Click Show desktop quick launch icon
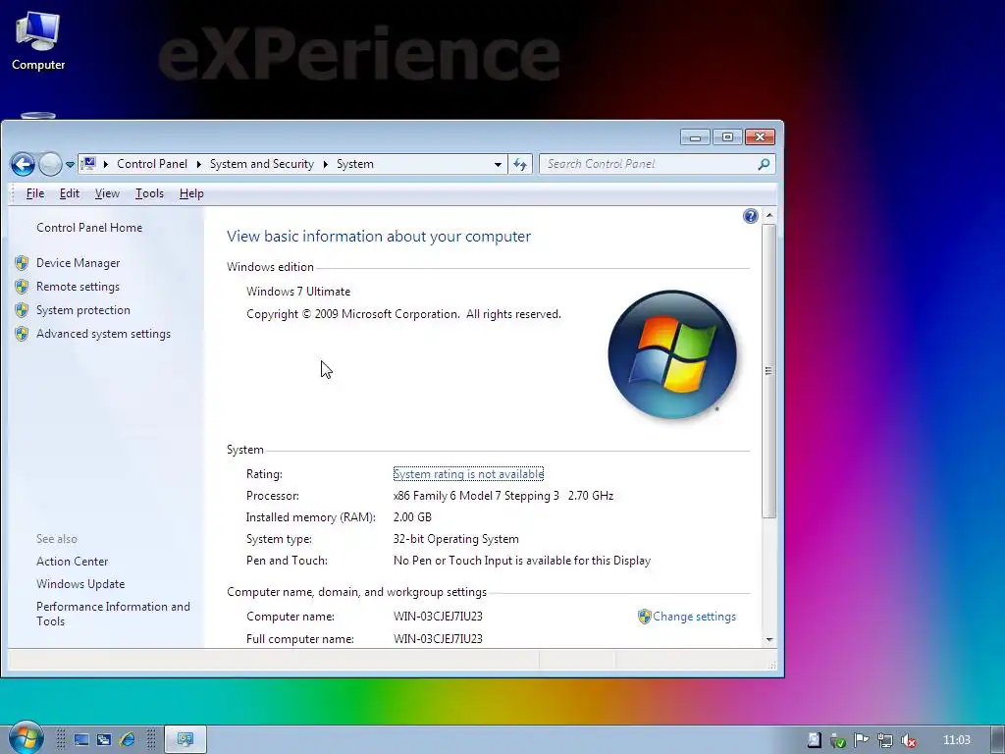The width and height of the screenshot is (1005, 754). pyautogui.click(x=81, y=740)
